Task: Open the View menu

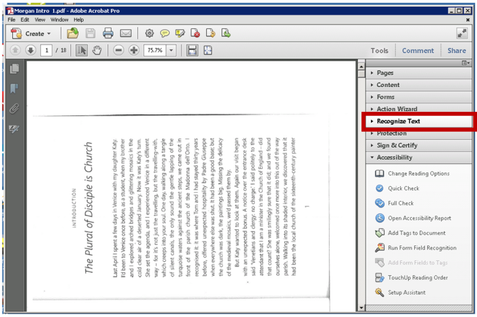Action: (39, 20)
